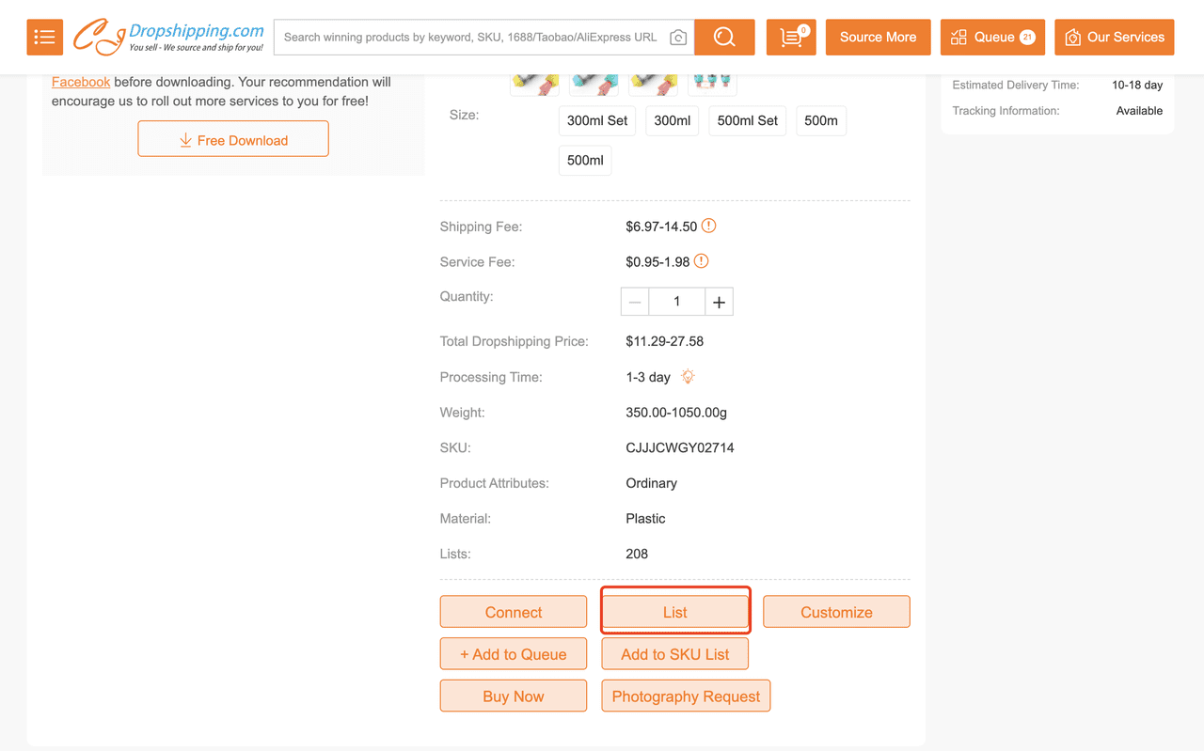Click the Total Dropshipping Price $11.29-27.58
Screen dimensions: 1204x751
[664, 341]
